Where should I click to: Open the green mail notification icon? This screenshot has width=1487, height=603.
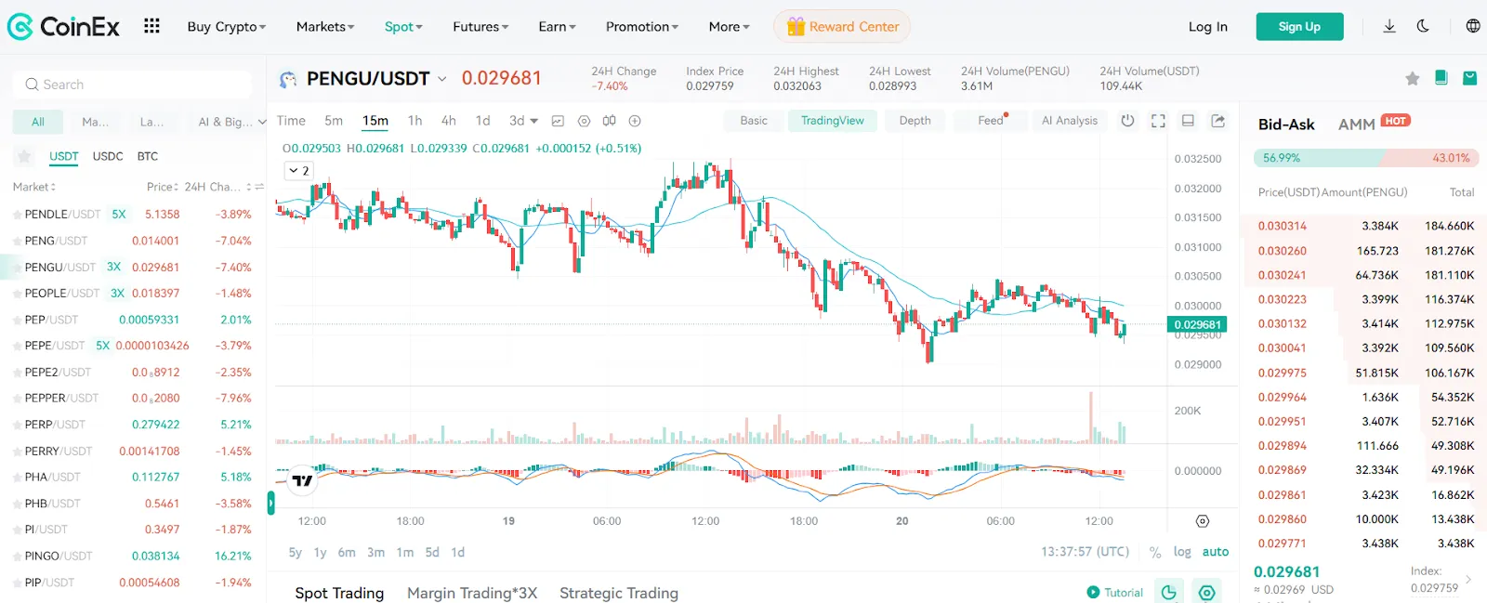(1470, 78)
